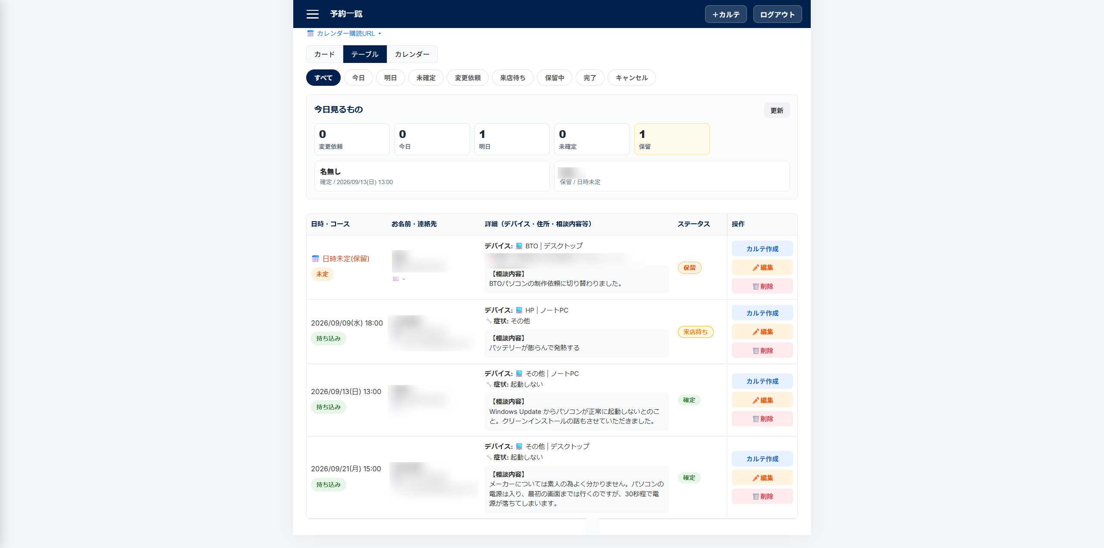The height and width of the screenshot is (548, 1104).
Task: Click the edit pencil icon in BTO row
Action: click(x=756, y=268)
